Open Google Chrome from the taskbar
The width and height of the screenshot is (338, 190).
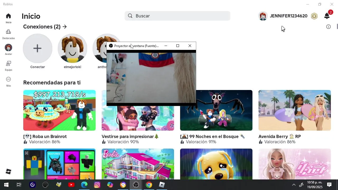(x=149, y=185)
